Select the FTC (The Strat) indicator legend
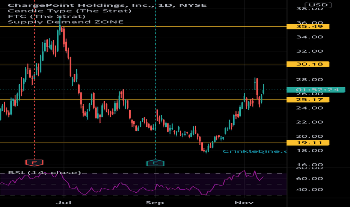 coord(47,16)
